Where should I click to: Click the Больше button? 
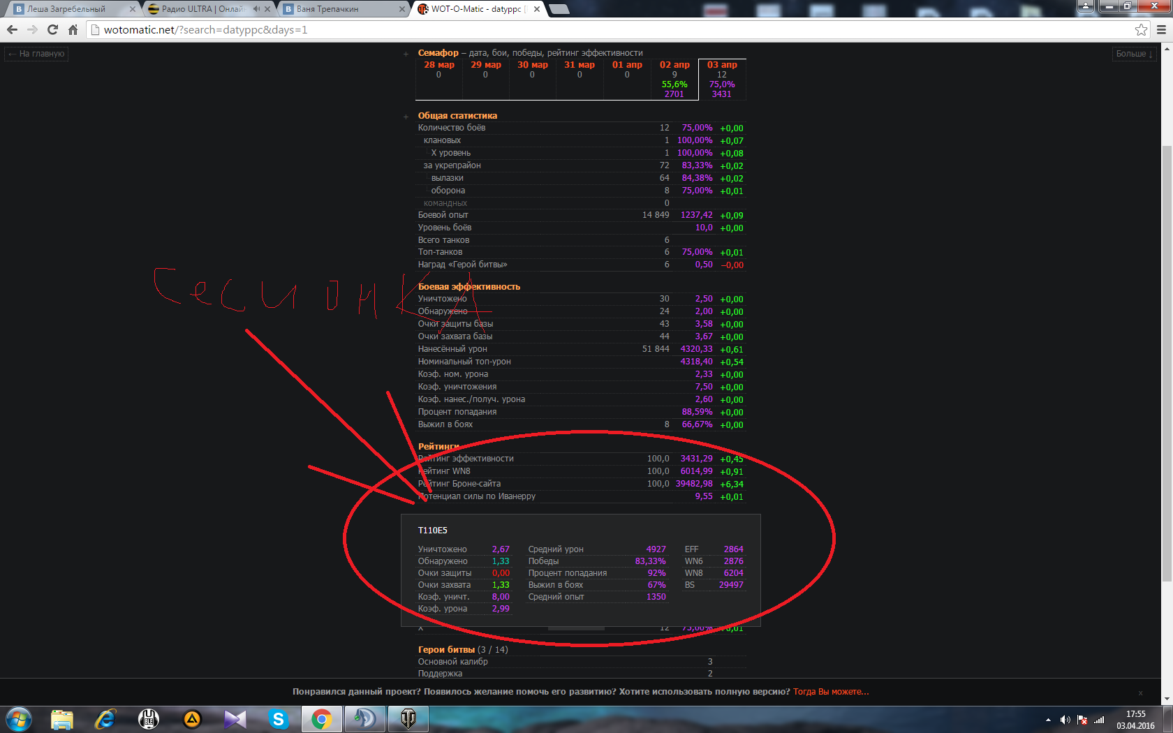pos(1134,54)
